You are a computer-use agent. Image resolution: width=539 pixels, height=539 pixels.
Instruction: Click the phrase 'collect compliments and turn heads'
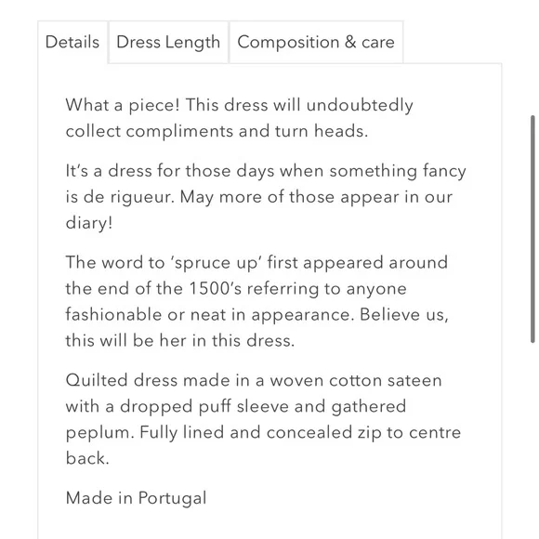tap(215, 131)
